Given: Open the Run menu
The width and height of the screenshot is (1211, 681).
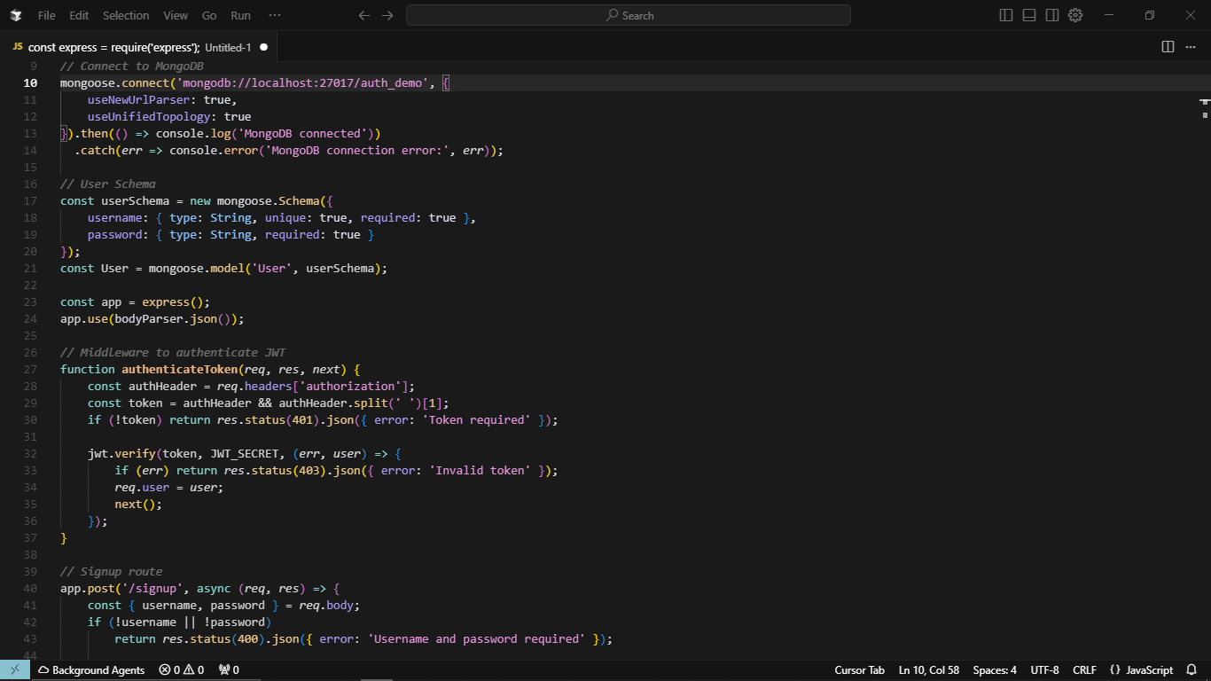Looking at the screenshot, I should click(240, 15).
